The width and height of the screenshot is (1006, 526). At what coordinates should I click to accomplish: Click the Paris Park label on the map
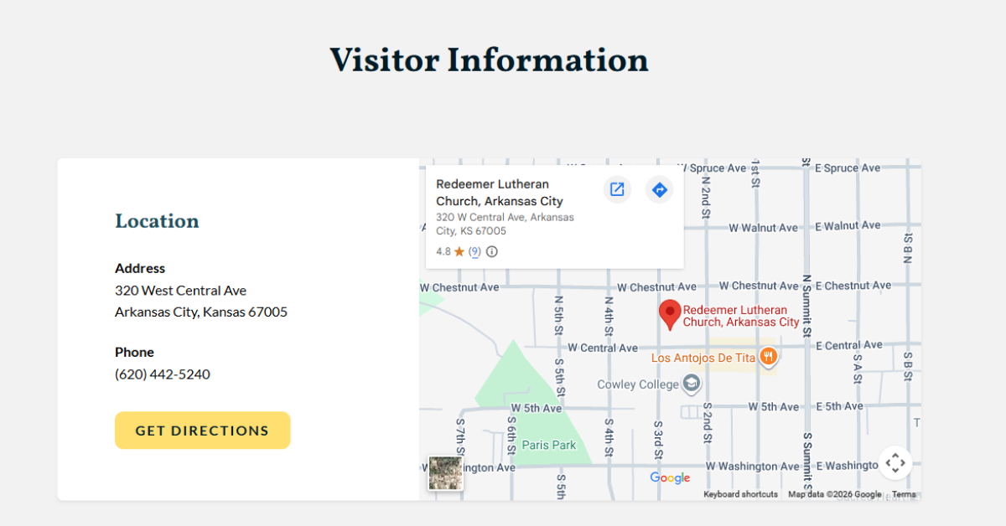pyautogui.click(x=548, y=445)
